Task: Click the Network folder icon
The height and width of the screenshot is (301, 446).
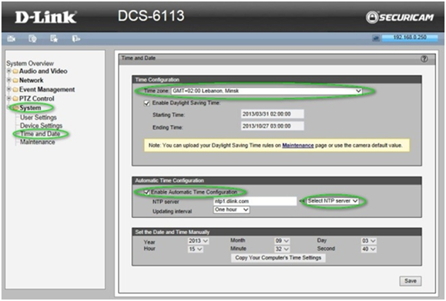Action: [x=15, y=80]
